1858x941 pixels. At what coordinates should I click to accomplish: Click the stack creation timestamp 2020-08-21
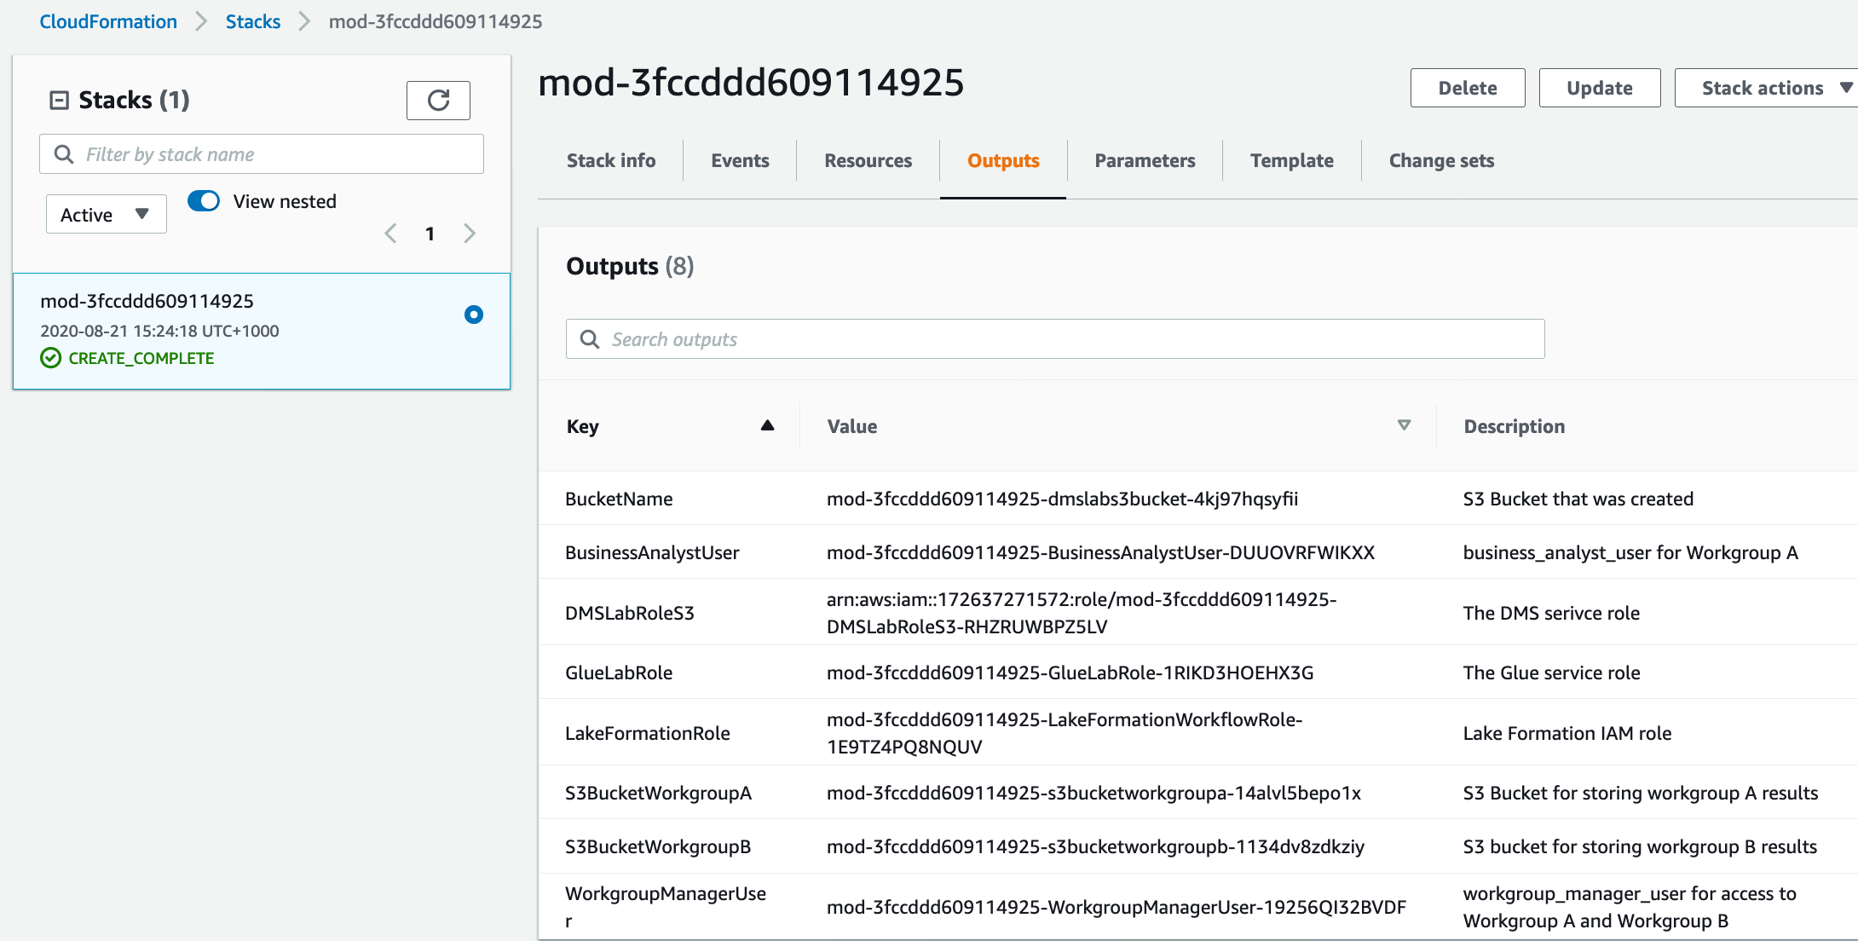(x=159, y=331)
